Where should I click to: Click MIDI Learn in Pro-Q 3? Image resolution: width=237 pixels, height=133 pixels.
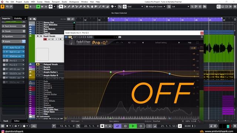[x=75, y=121]
